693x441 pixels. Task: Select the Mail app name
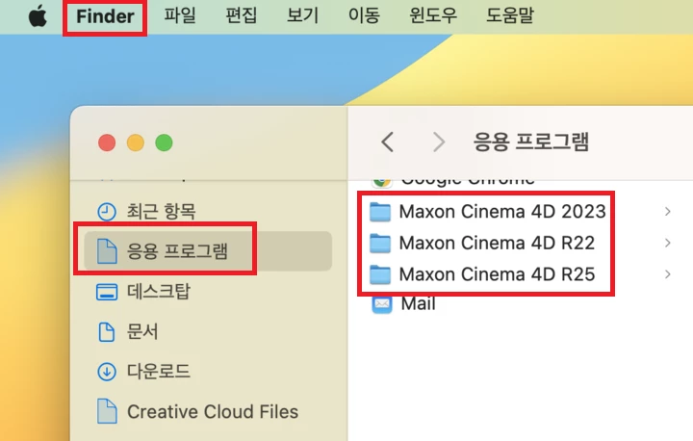coord(418,304)
